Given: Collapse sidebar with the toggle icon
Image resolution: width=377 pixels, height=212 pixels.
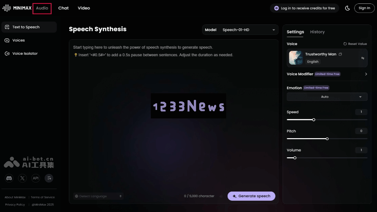Looking at the screenshot, I should pos(49,178).
